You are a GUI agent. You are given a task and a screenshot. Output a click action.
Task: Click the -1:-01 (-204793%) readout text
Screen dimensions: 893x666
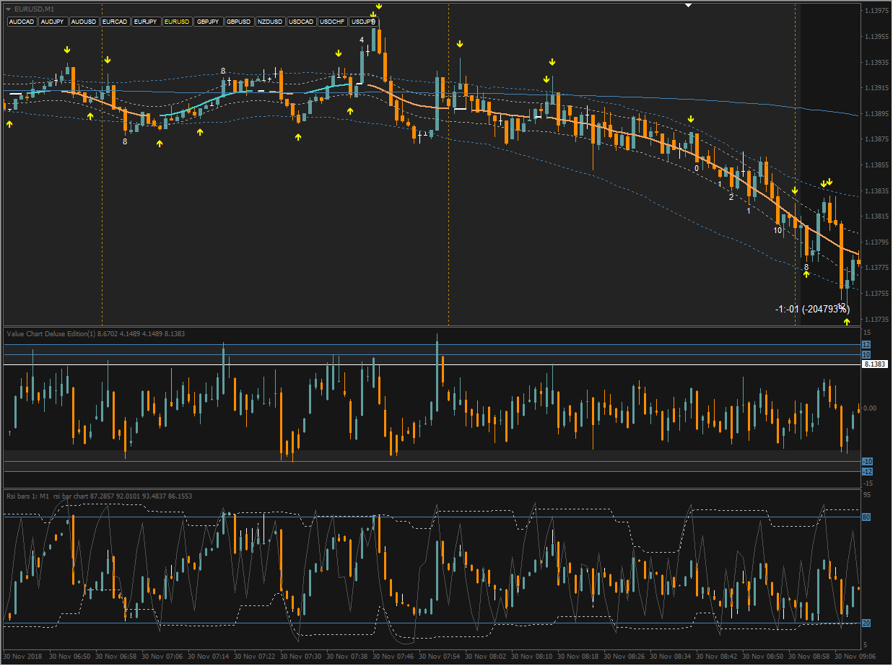[x=811, y=309]
